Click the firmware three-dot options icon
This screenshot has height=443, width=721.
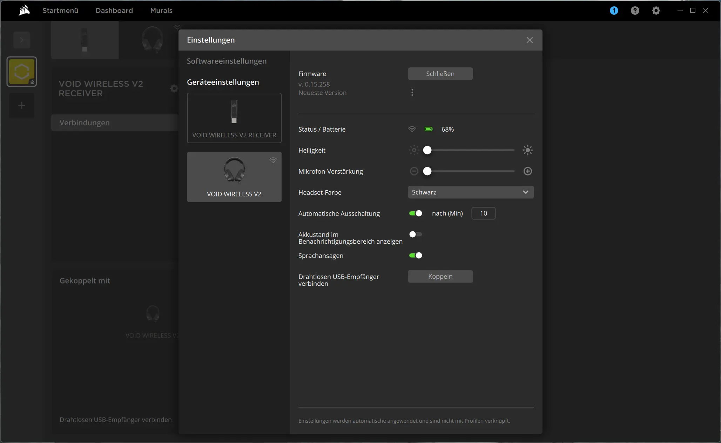tap(412, 92)
